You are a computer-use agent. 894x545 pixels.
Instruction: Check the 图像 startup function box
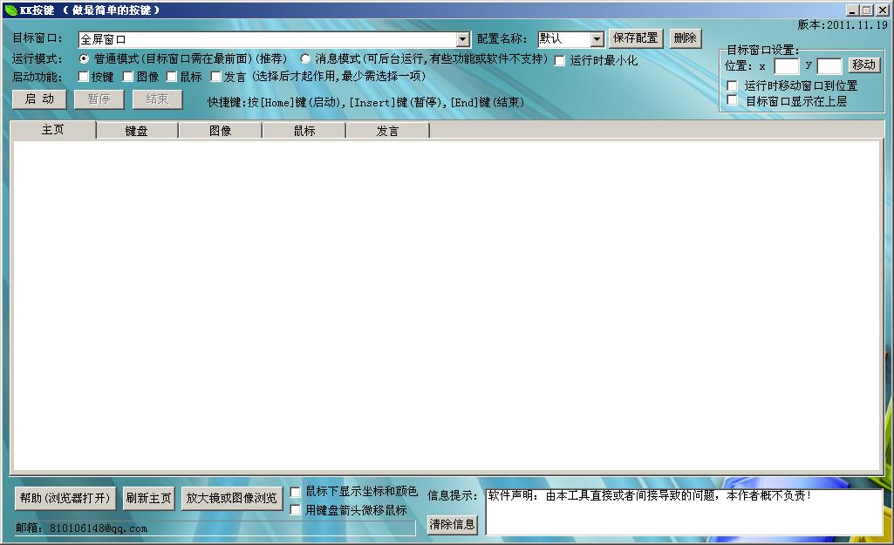pos(128,77)
